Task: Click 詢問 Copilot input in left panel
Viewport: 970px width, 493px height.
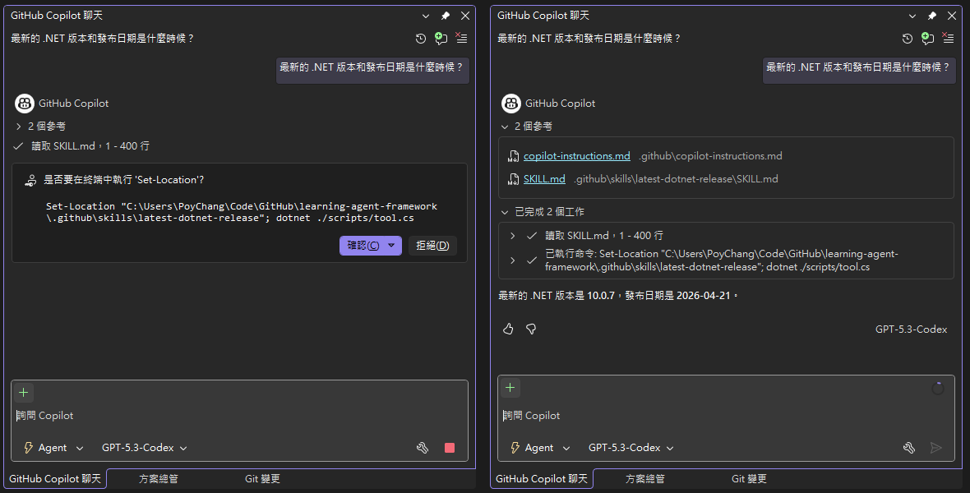Action: pyautogui.click(x=239, y=416)
